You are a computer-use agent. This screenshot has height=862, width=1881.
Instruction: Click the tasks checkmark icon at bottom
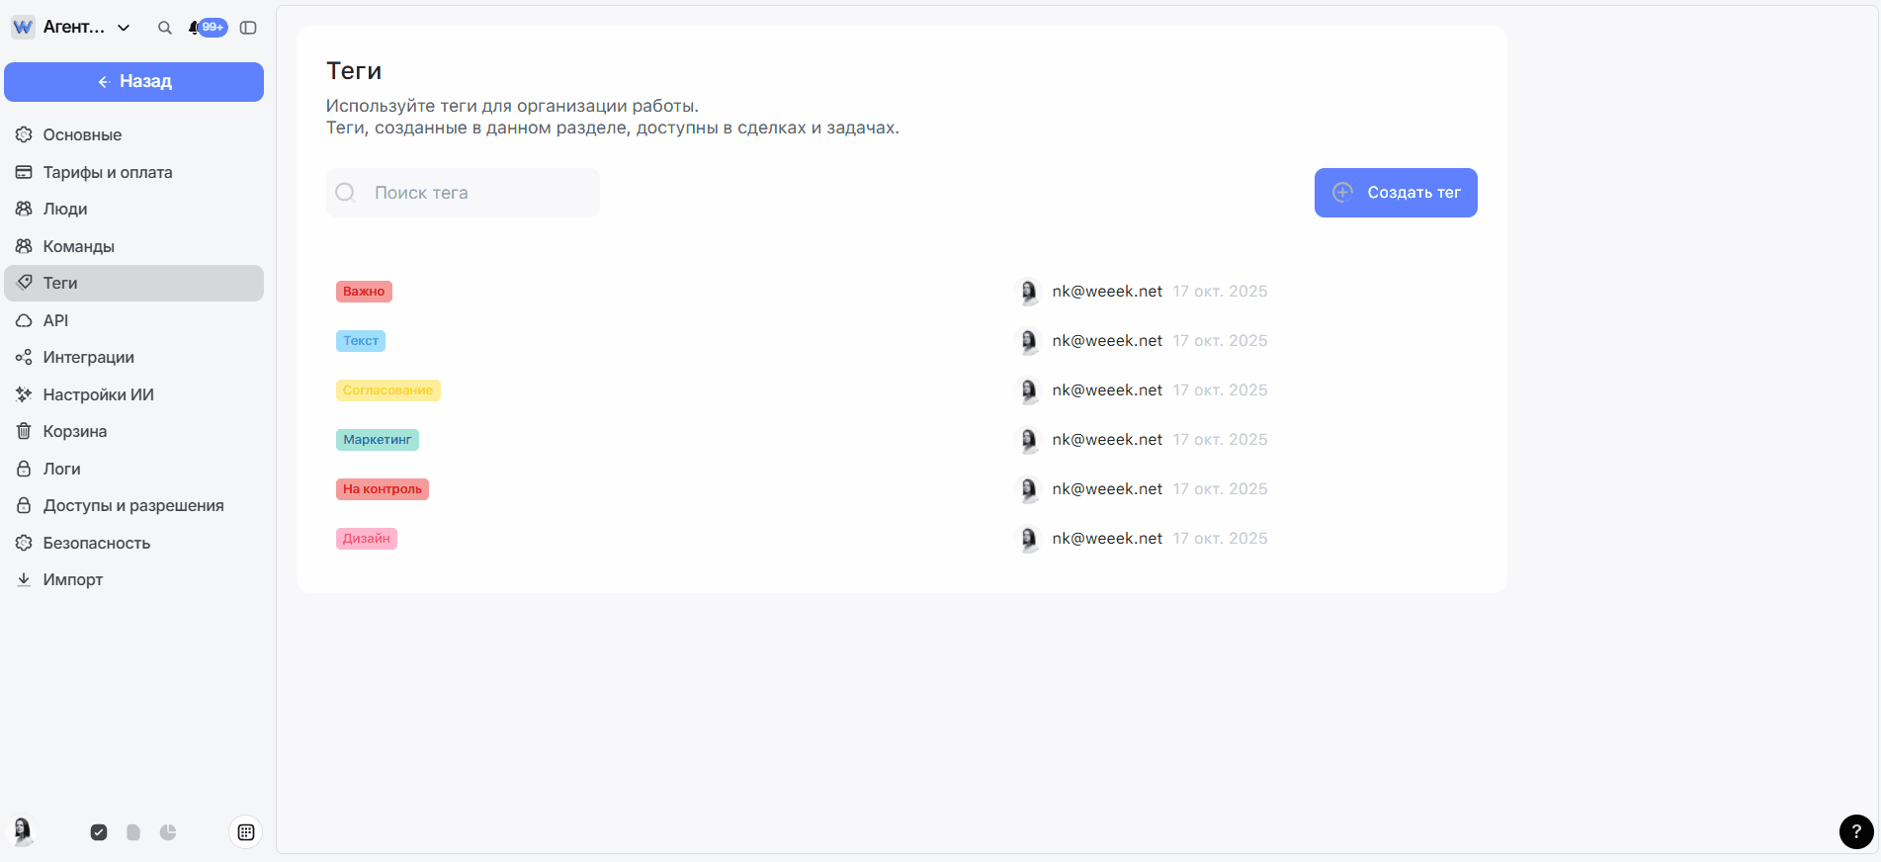(99, 832)
